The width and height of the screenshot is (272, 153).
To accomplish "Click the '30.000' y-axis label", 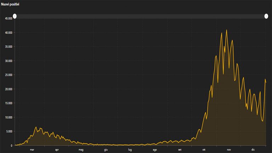I will [x=8, y=61].
